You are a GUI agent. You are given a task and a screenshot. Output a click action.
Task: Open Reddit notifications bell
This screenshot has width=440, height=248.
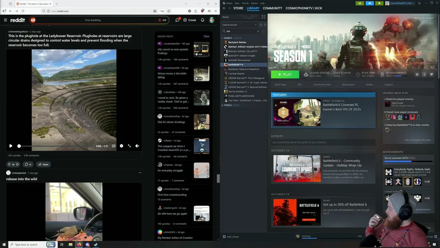(x=202, y=20)
